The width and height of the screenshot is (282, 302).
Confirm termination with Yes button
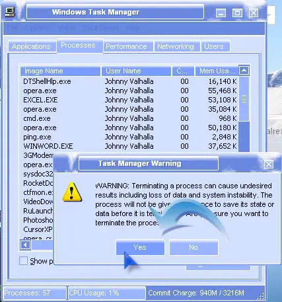[140, 247]
